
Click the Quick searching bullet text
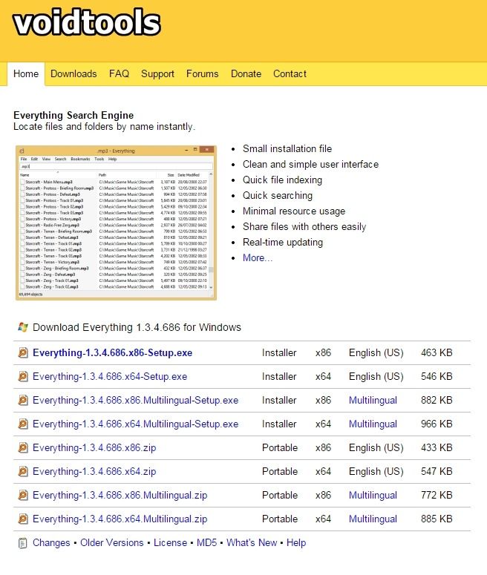278,195
